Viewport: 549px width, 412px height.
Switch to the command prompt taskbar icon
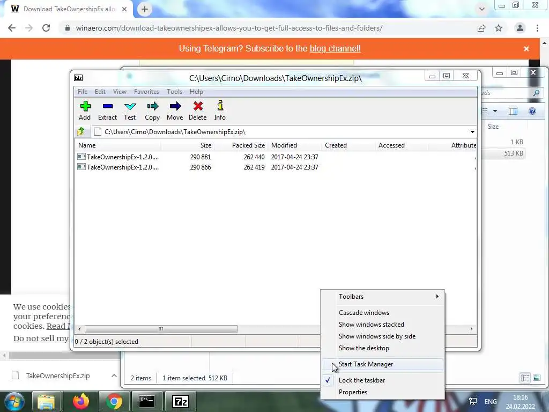[x=147, y=401]
